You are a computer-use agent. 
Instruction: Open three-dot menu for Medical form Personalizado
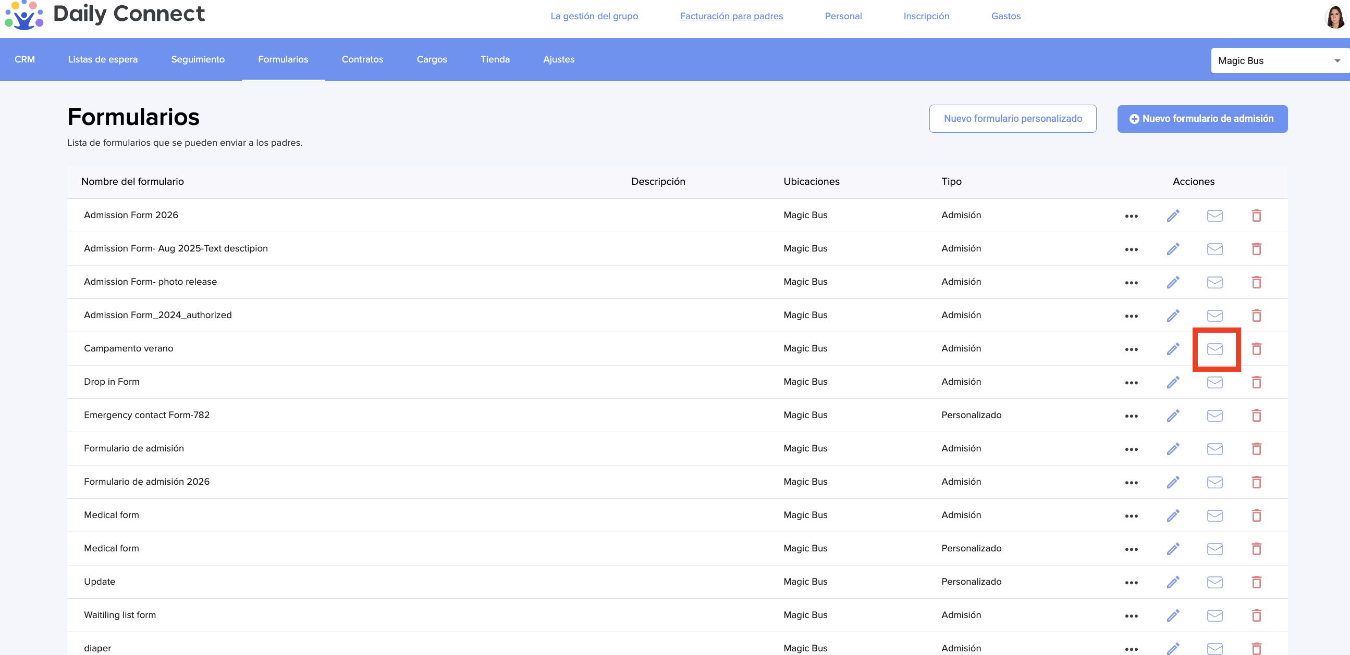click(1131, 549)
